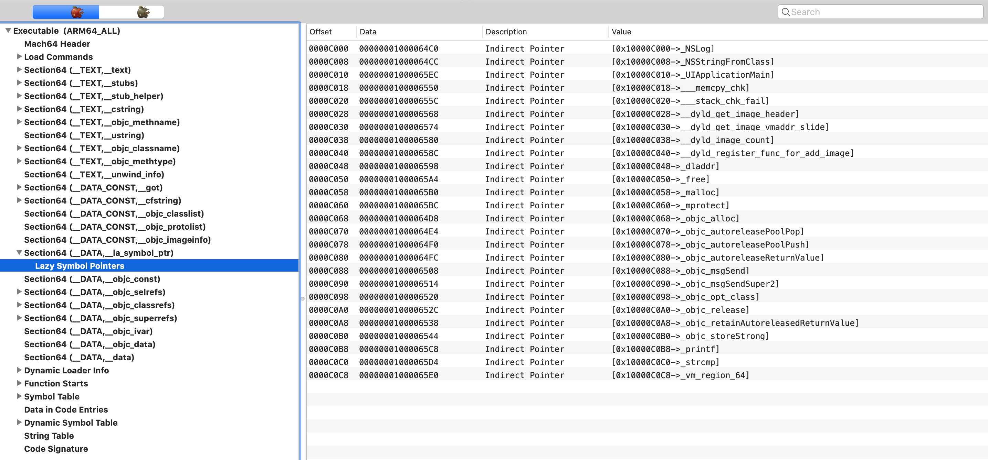
Task: Select Section64 (__DATA,__objc_ivar)
Action: (x=88, y=331)
